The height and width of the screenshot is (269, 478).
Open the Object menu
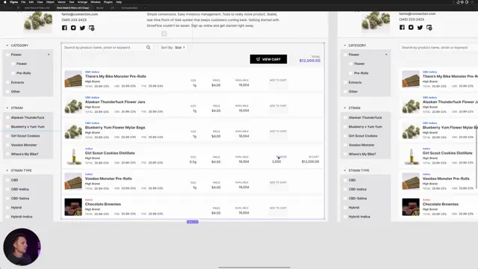coord(50,2)
